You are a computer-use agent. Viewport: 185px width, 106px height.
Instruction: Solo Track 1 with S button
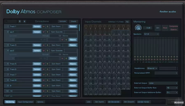point(47,26)
